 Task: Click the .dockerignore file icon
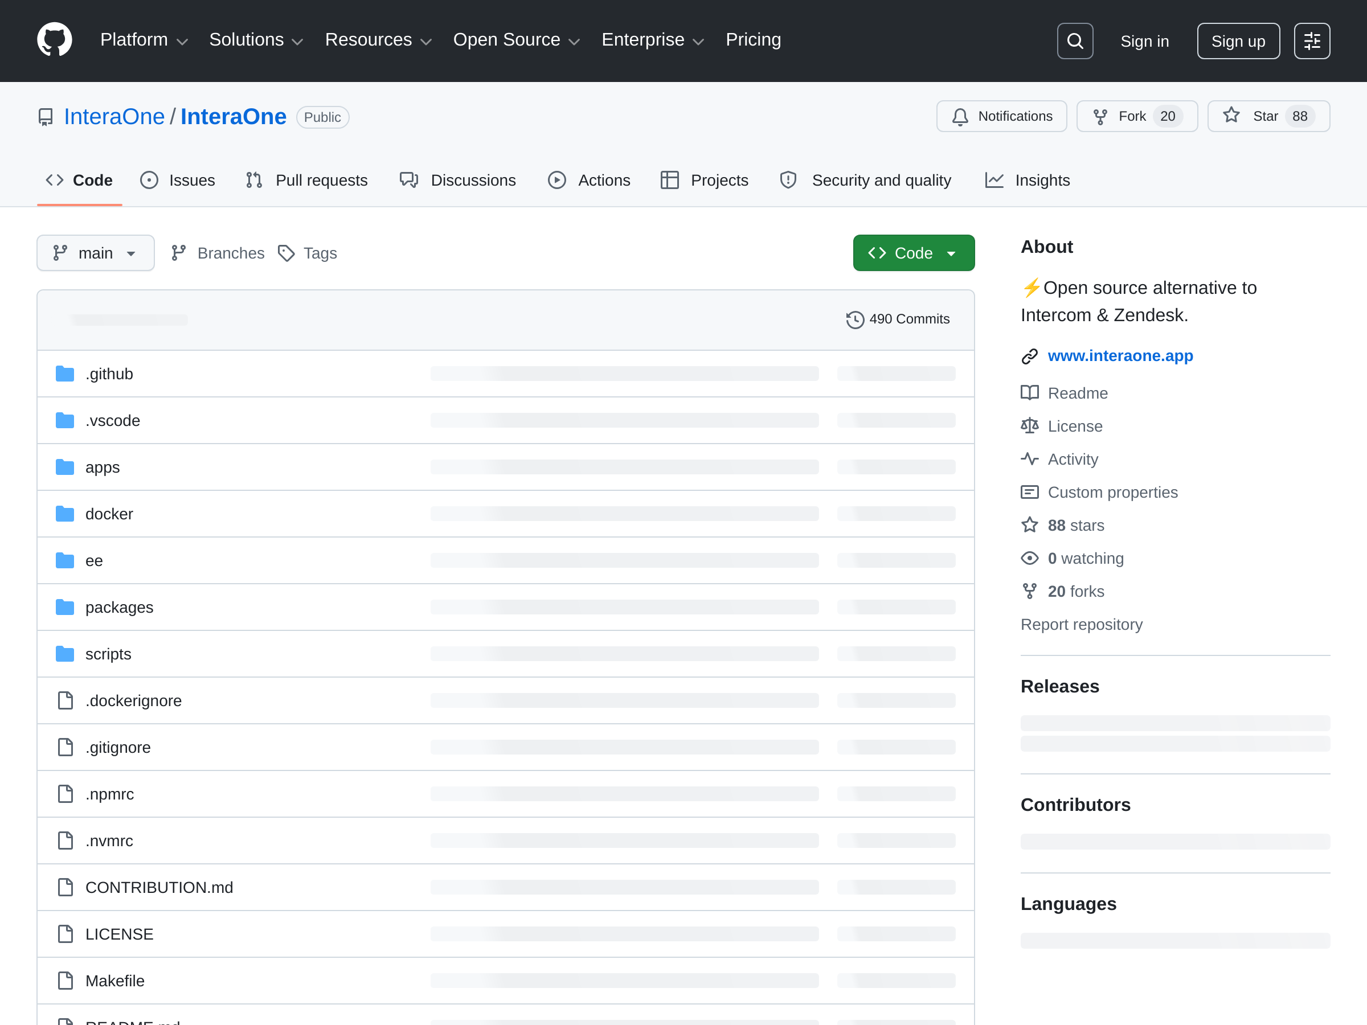pyautogui.click(x=65, y=700)
